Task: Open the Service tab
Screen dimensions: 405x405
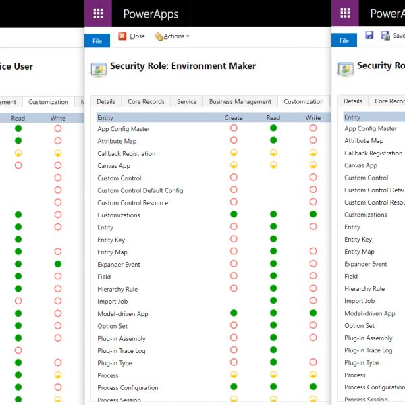Action: pyautogui.click(x=187, y=101)
